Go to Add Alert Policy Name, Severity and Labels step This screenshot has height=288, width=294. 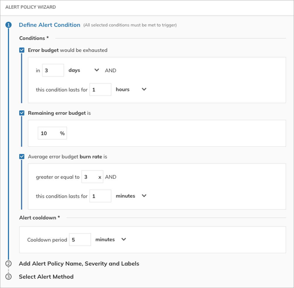pyautogui.click(x=79, y=264)
